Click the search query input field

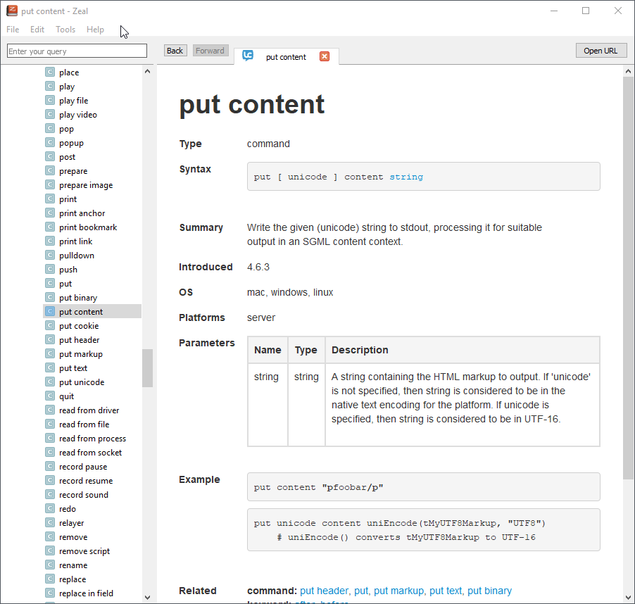click(77, 51)
